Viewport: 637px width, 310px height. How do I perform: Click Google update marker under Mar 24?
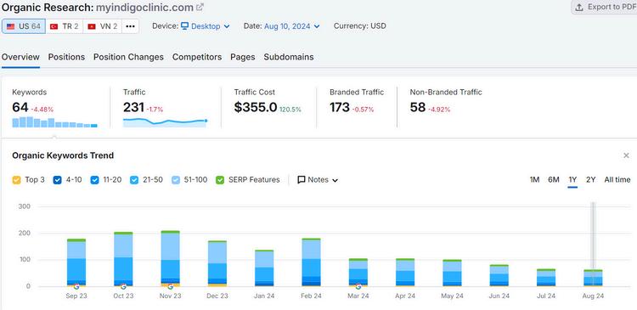click(358, 286)
